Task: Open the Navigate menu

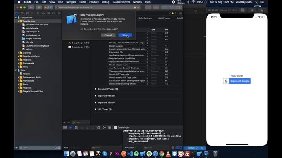Action: click(71, 2)
